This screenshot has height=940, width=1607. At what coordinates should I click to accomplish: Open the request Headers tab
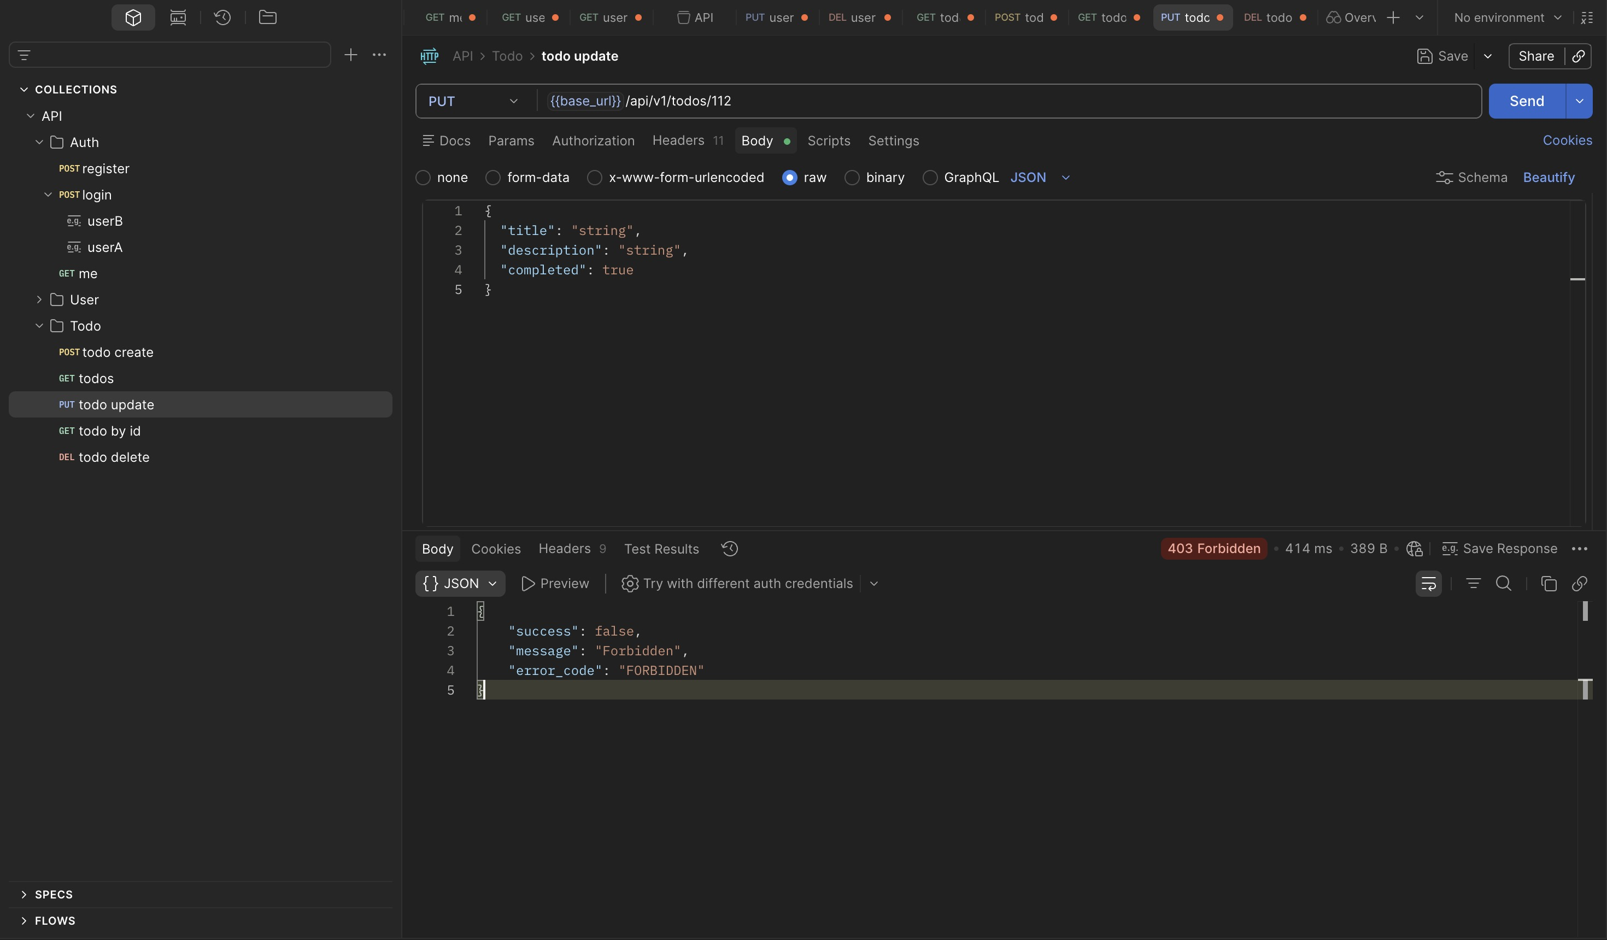688,140
